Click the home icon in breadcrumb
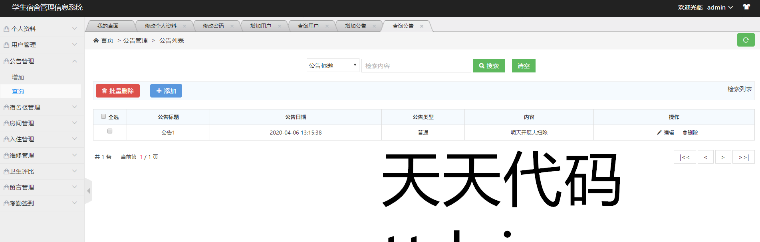This screenshot has width=760, height=242. pos(96,40)
